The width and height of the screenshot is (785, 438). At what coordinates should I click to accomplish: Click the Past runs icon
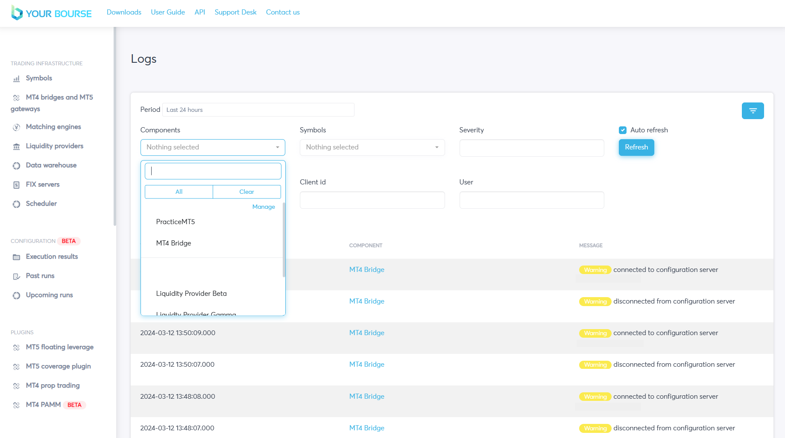pos(16,276)
